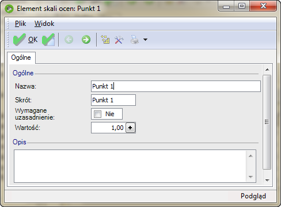Open the Wartość plus button
This screenshot has height=207, width=281.
point(130,128)
